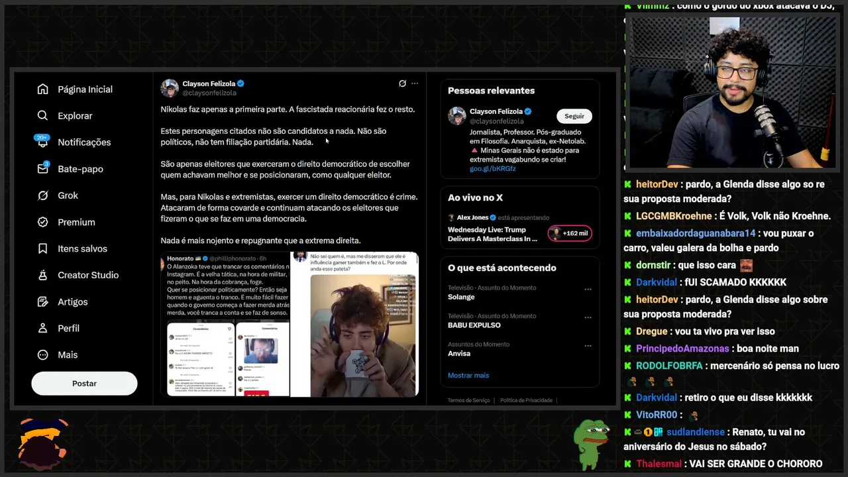
Task: Select the Creator Studio menu label
Action: click(x=88, y=275)
